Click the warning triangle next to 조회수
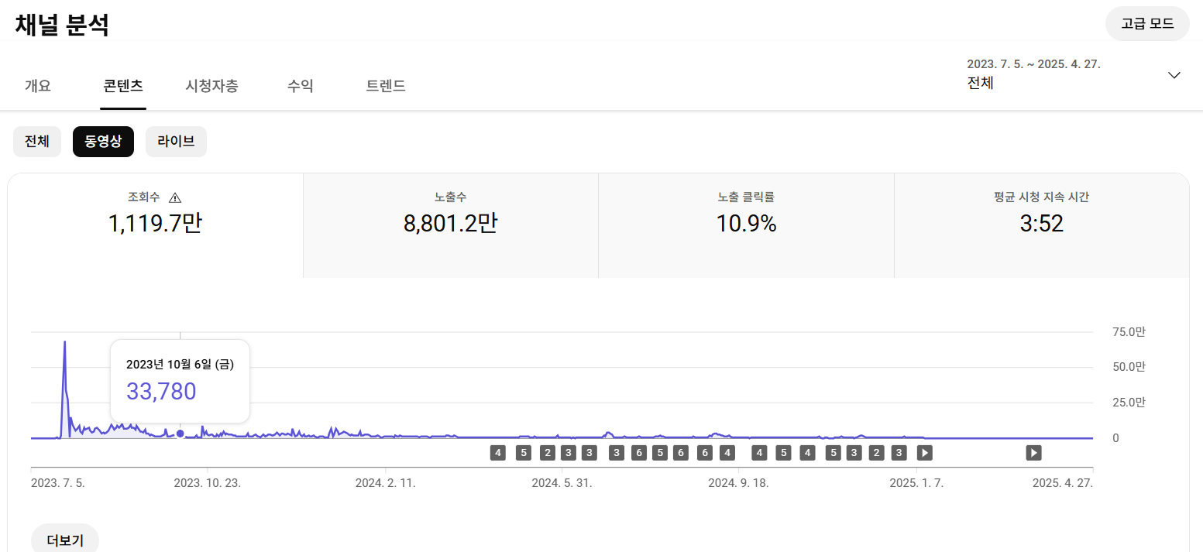 175,197
